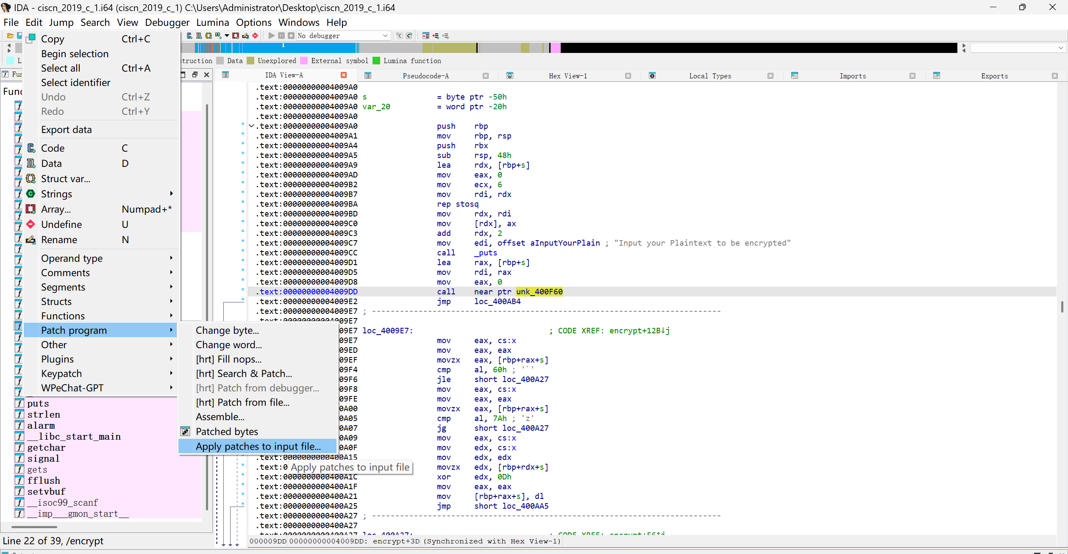Click the Make array toolbar icon
The width and height of the screenshot is (1068, 554).
click(x=236, y=36)
